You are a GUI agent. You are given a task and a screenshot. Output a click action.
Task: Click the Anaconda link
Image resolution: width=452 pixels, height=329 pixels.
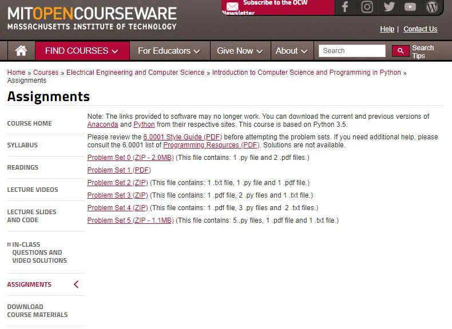pos(102,125)
